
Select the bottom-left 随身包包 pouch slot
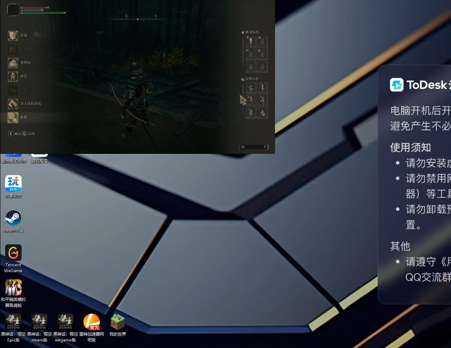251,66
